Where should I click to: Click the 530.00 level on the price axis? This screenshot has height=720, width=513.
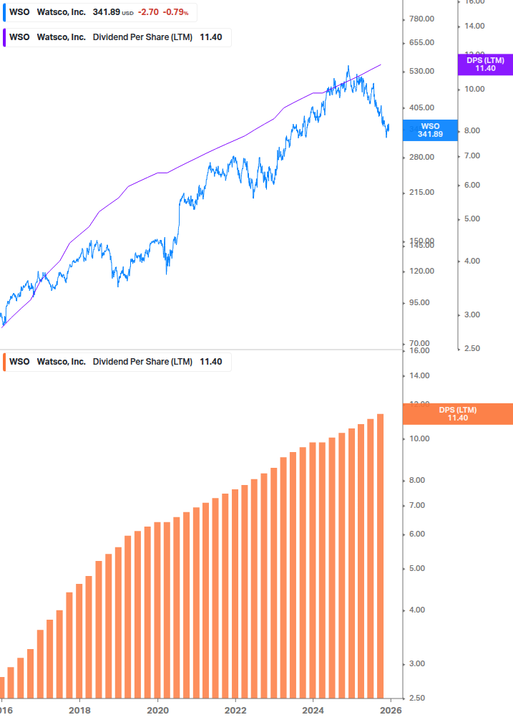[423, 71]
